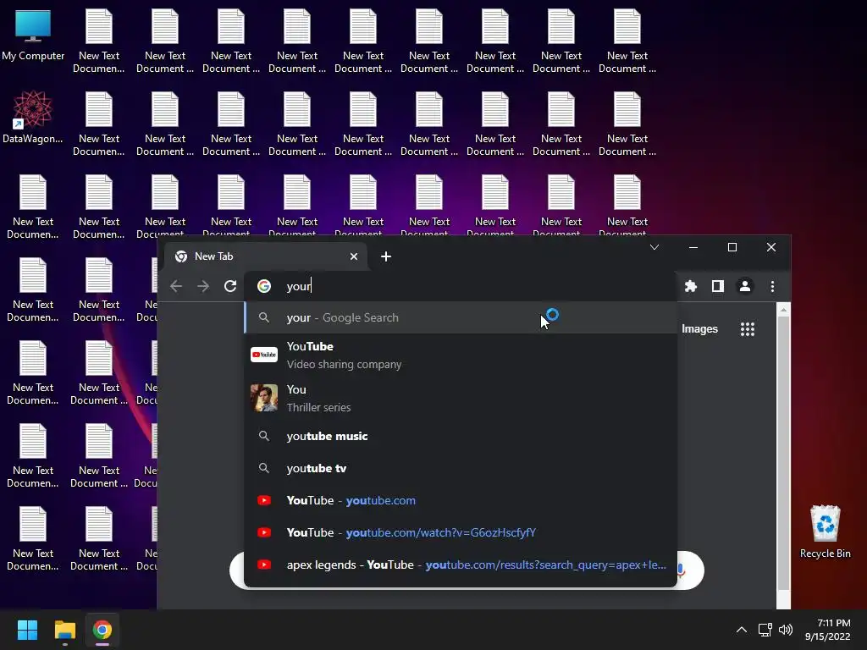The width and height of the screenshot is (867, 650).
Task: Select the Recycle Bin desktop icon
Action: 825,532
